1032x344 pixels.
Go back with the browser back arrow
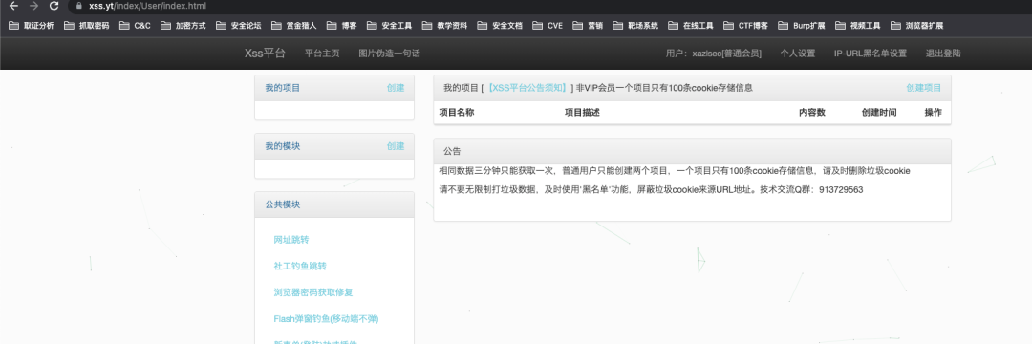click(x=13, y=6)
